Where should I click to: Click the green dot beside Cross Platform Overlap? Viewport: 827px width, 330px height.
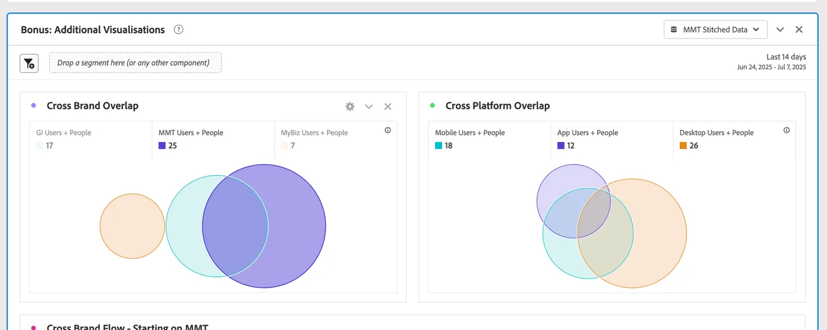(432, 105)
